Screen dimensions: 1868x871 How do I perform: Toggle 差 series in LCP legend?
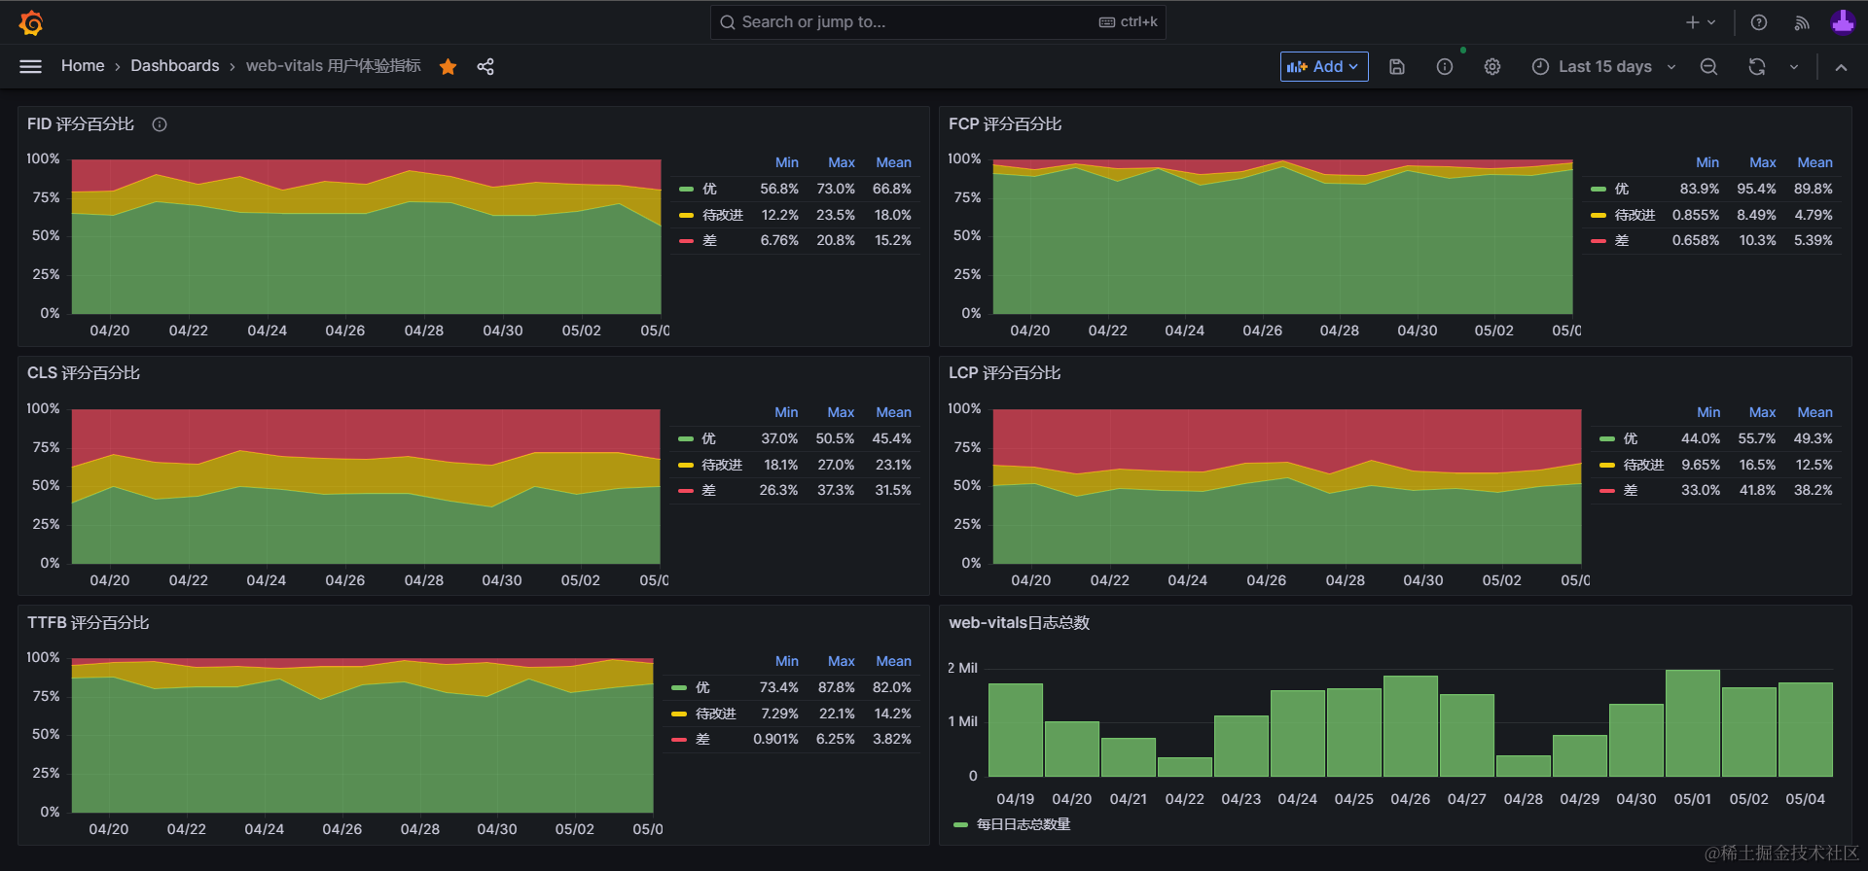[1631, 490]
